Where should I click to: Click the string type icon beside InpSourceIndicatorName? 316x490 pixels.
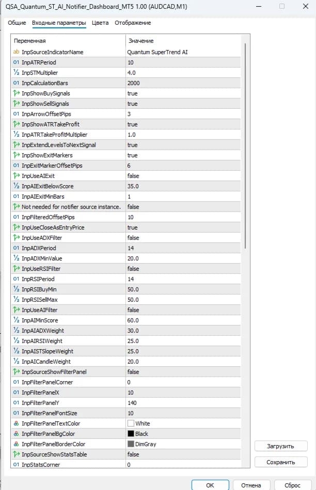tap(17, 52)
